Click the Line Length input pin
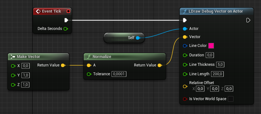Image resolution: width=261 pixels, height=114 pixels. (x=185, y=74)
